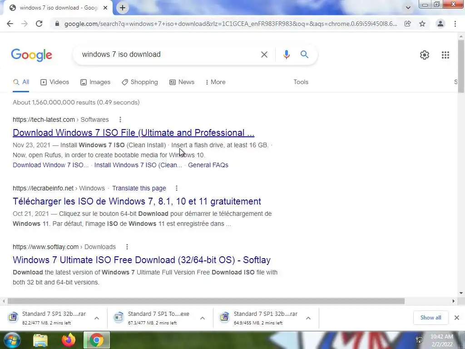Go back to the previous page
465x349 pixels.
[10, 24]
